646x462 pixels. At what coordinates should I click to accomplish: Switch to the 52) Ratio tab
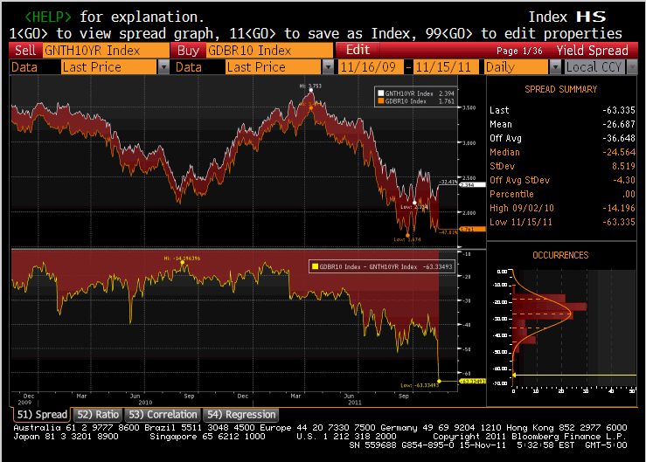coord(96,414)
